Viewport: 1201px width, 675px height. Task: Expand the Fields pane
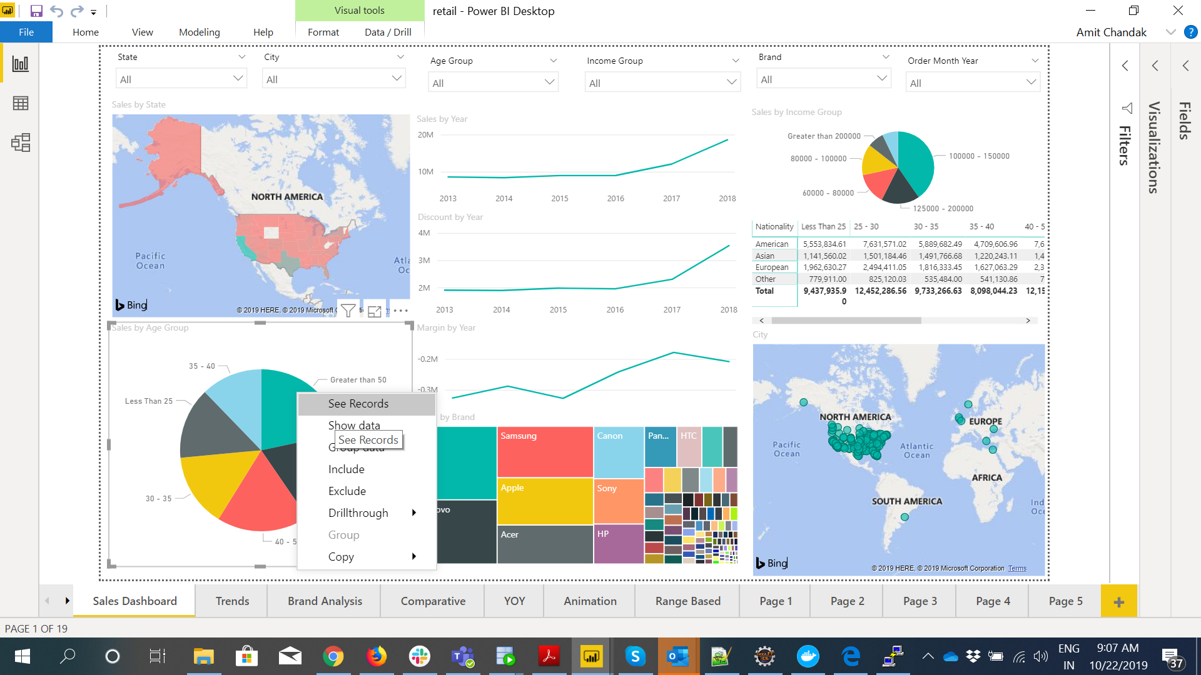1185,66
